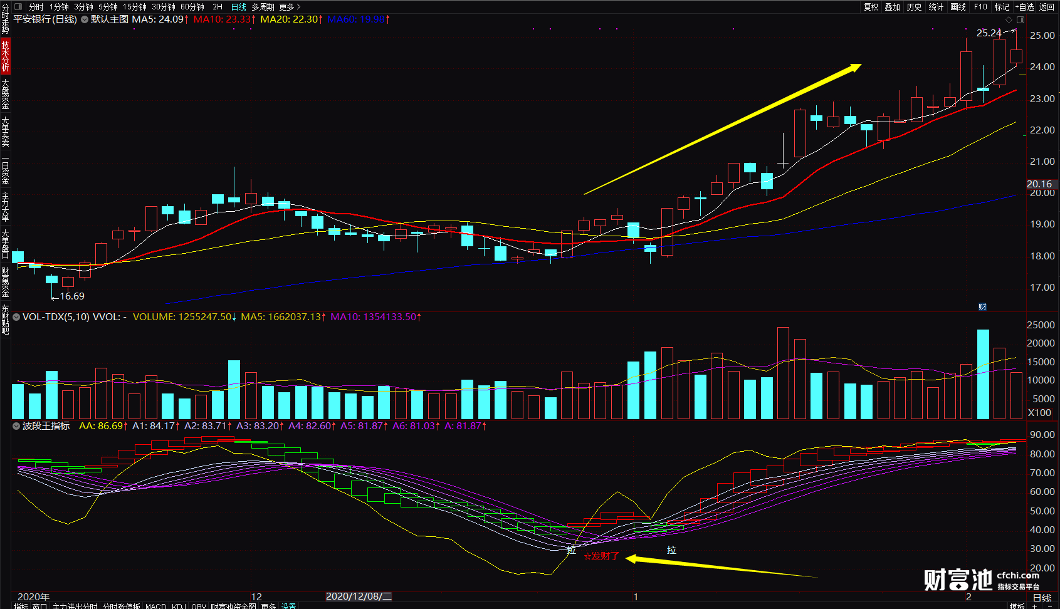Open the 复权 adjustment option

point(871,7)
